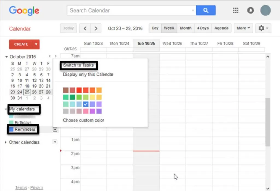The image size is (280, 191).
Task: Switch to Week view
Action: pos(169,28)
